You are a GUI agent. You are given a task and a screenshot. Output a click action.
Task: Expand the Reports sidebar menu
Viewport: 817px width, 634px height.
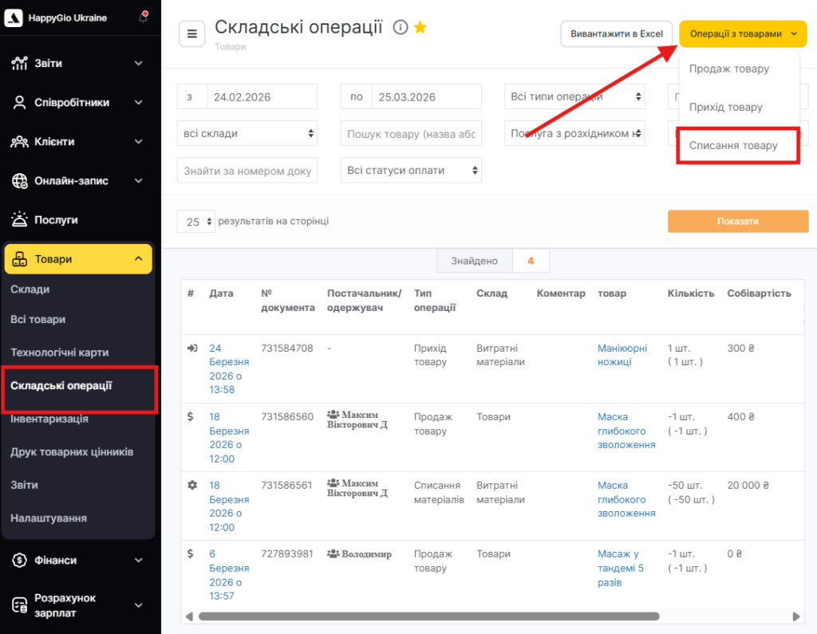77,63
